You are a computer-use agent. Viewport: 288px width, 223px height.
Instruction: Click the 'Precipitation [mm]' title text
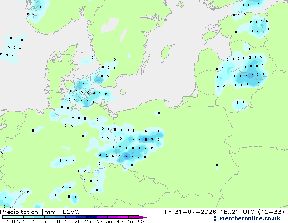(x=30, y=212)
